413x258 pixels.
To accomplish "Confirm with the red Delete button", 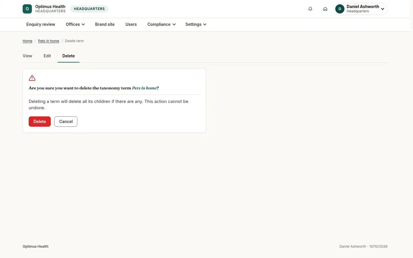I will click(40, 121).
